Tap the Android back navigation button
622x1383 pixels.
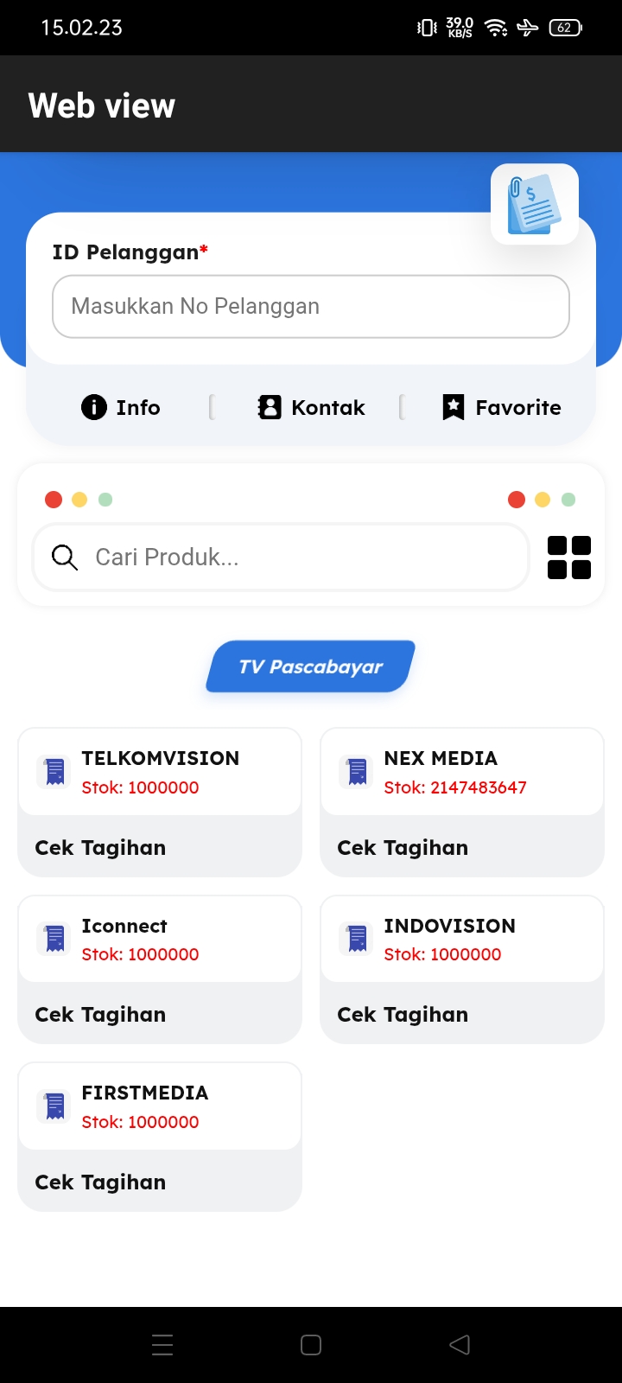(x=460, y=1345)
